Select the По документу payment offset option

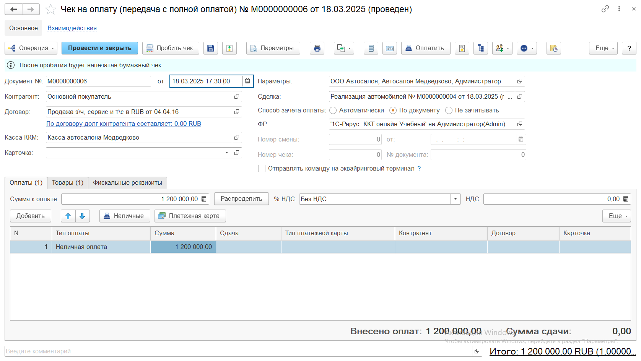coord(393,111)
